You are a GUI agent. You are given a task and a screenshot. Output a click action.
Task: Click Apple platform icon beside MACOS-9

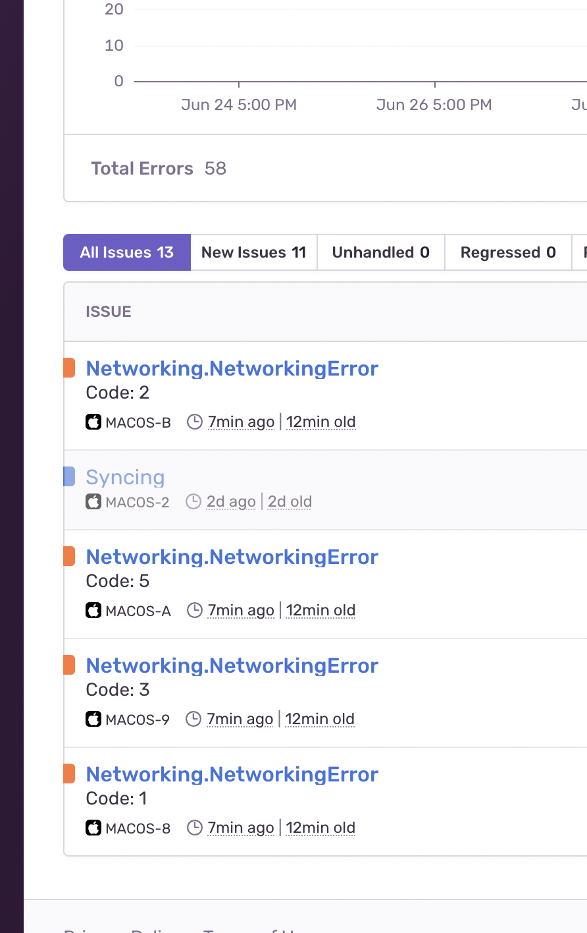coord(93,719)
